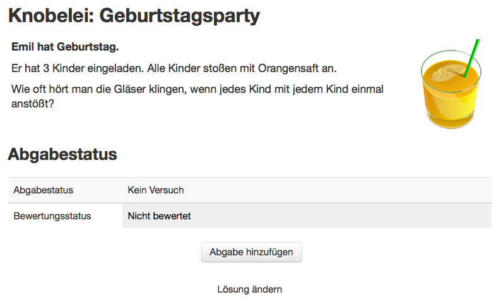
Task: Click the word anstößt? at the question's end
Action: pyautogui.click(x=33, y=104)
